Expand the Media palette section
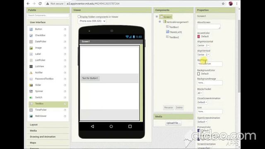 point(48,131)
